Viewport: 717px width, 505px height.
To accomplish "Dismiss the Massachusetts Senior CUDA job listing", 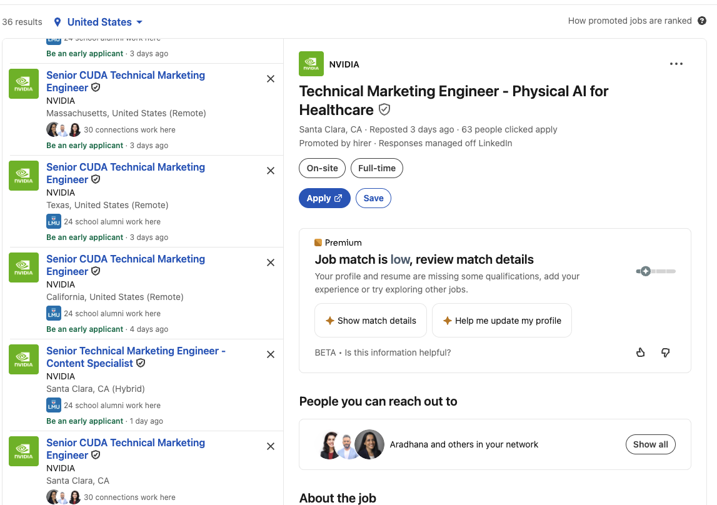I will [x=271, y=79].
